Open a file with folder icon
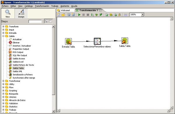The width and height of the screenshot is (175, 114). (63, 15)
